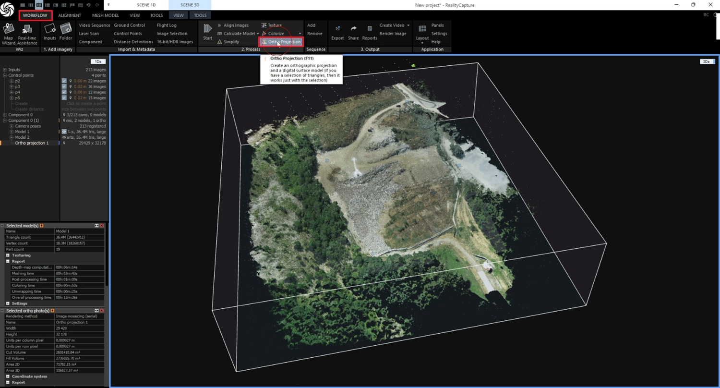Click the Folder import icon
This screenshot has width=720, height=388.
coord(66,30)
